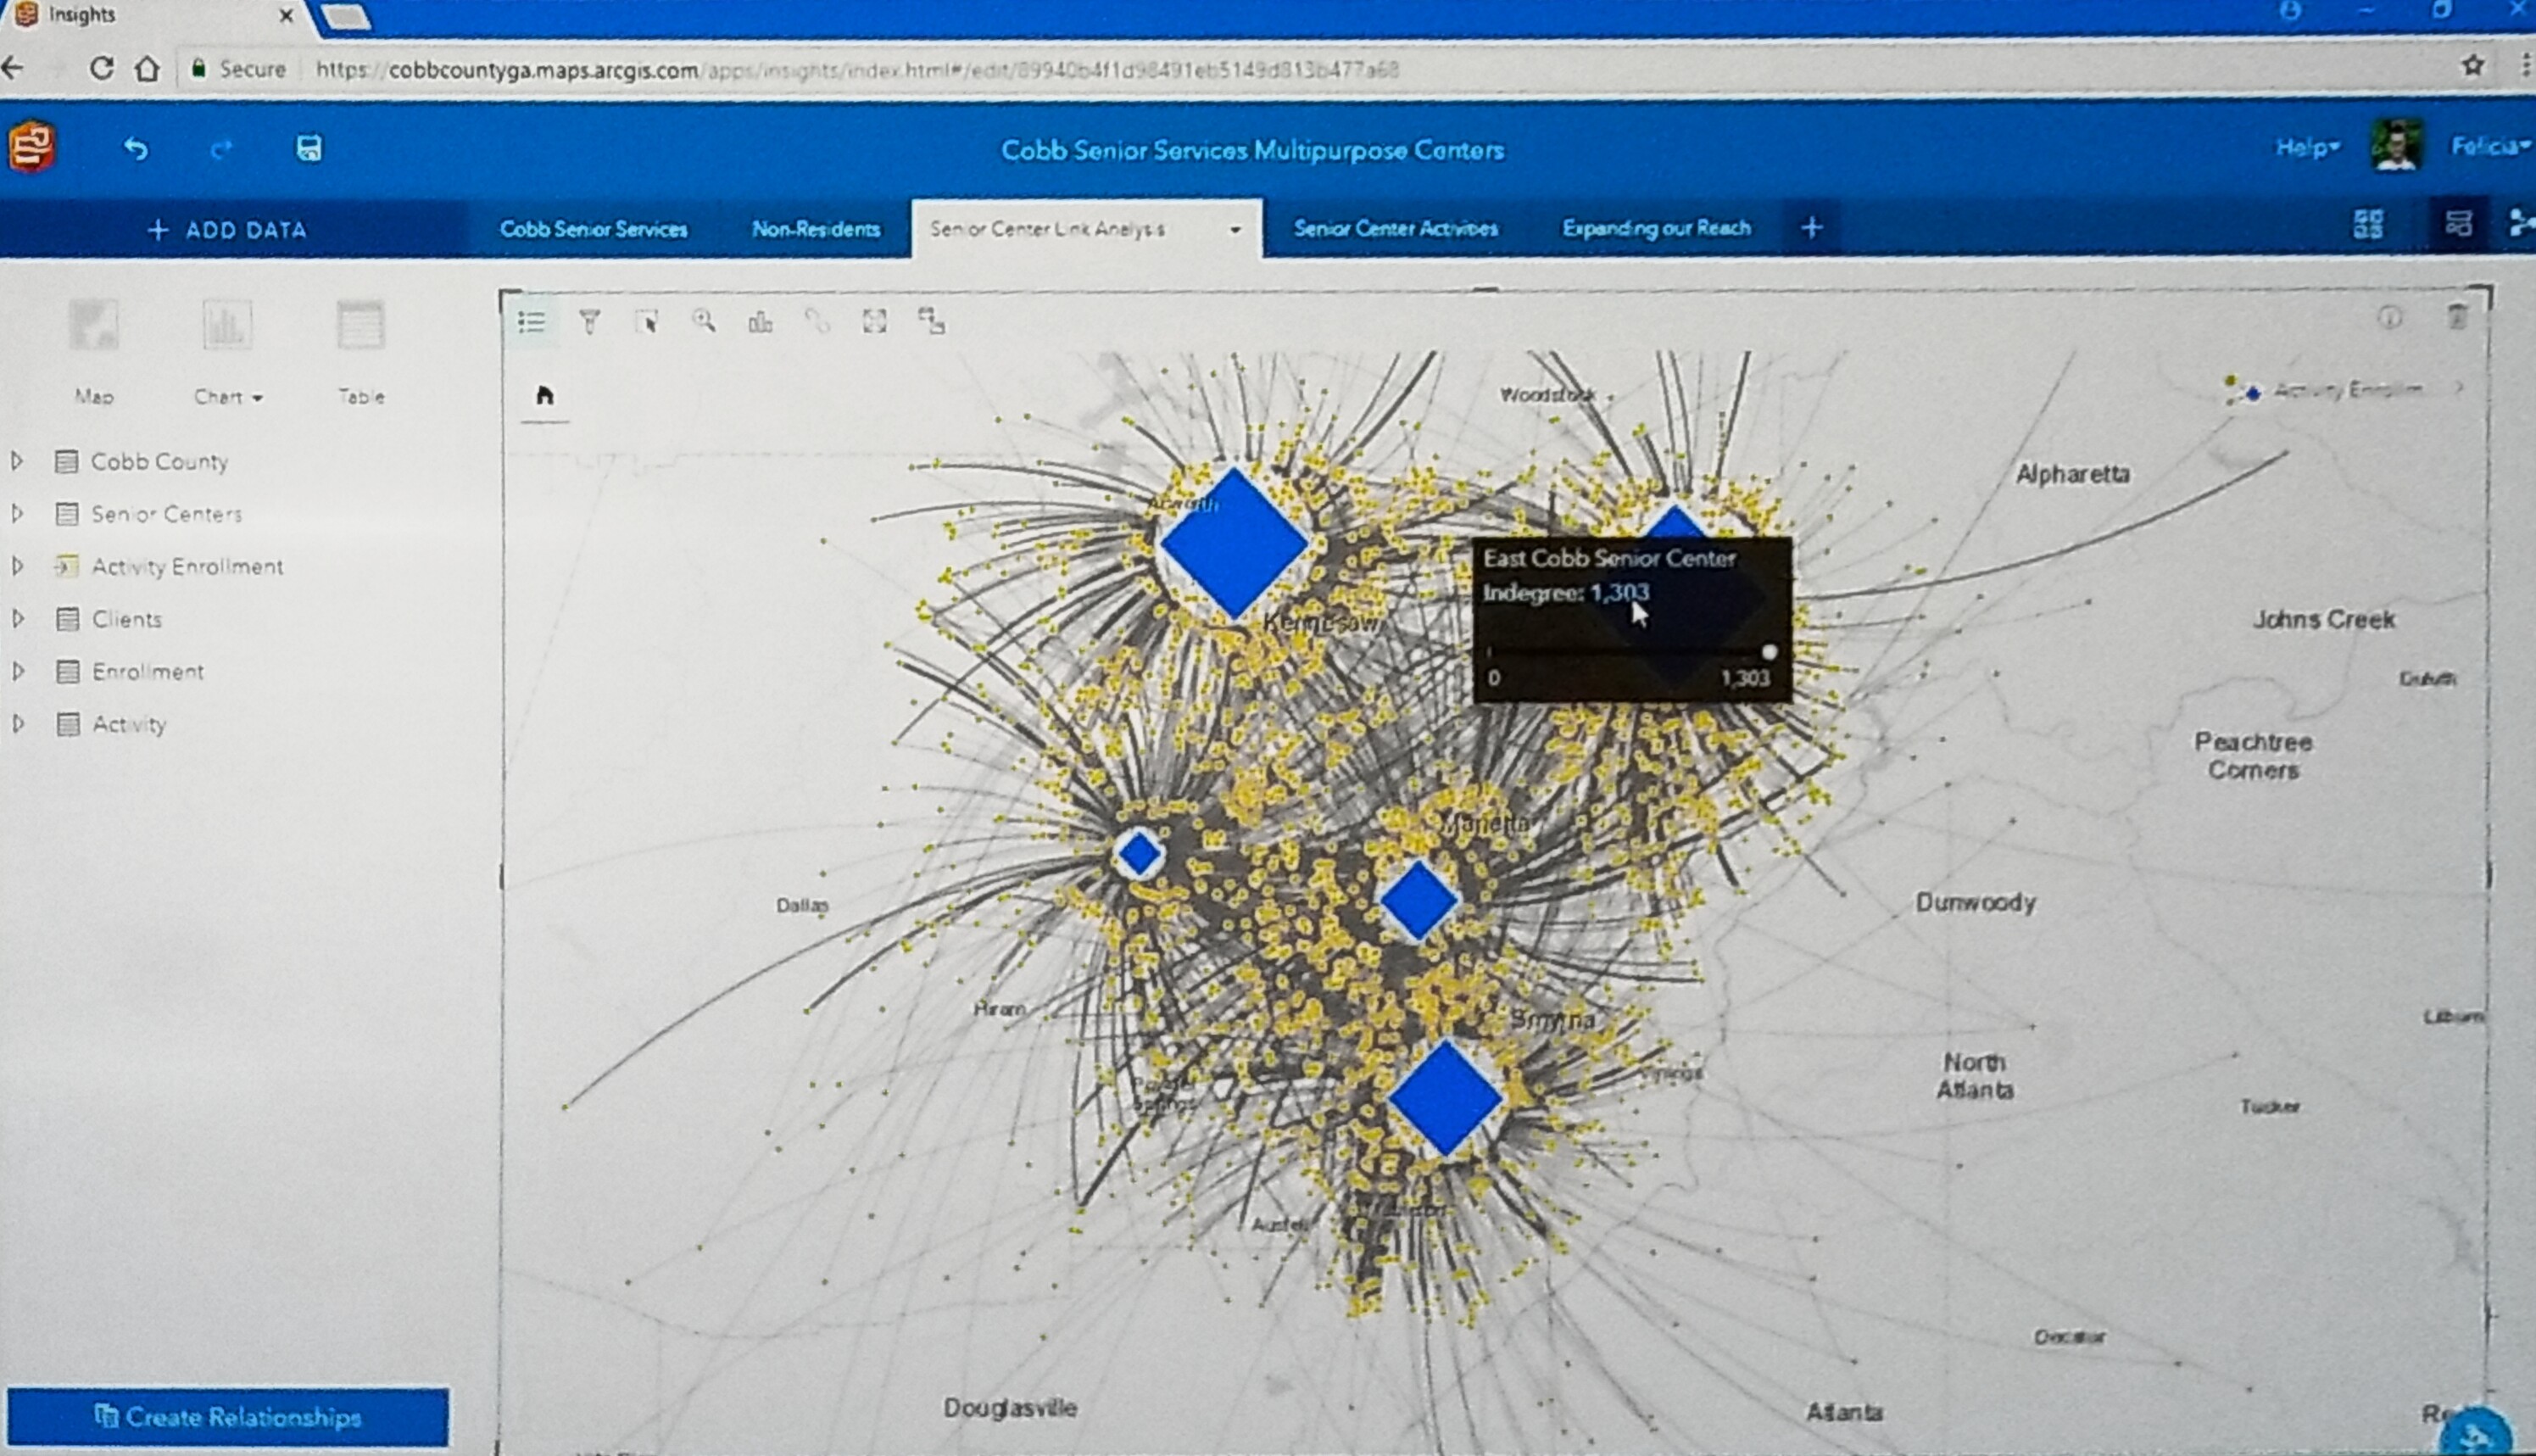Select the Clients dataset name

[127, 619]
